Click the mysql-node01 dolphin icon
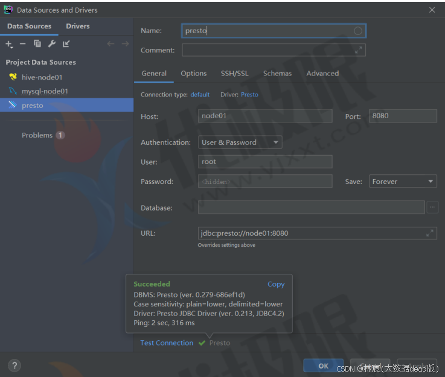 point(13,91)
